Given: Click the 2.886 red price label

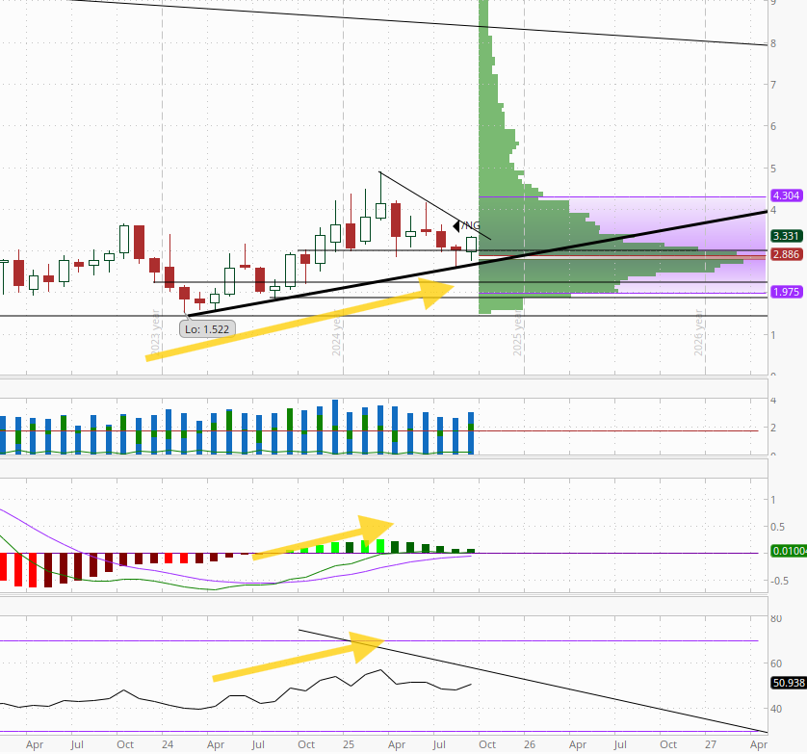Looking at the screenshot, I should click(x=786, y=254).
